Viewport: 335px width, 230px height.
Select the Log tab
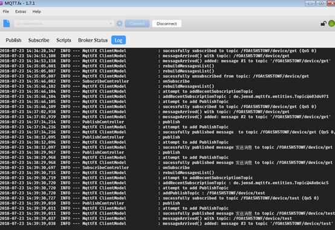click(x=119, y=40)
